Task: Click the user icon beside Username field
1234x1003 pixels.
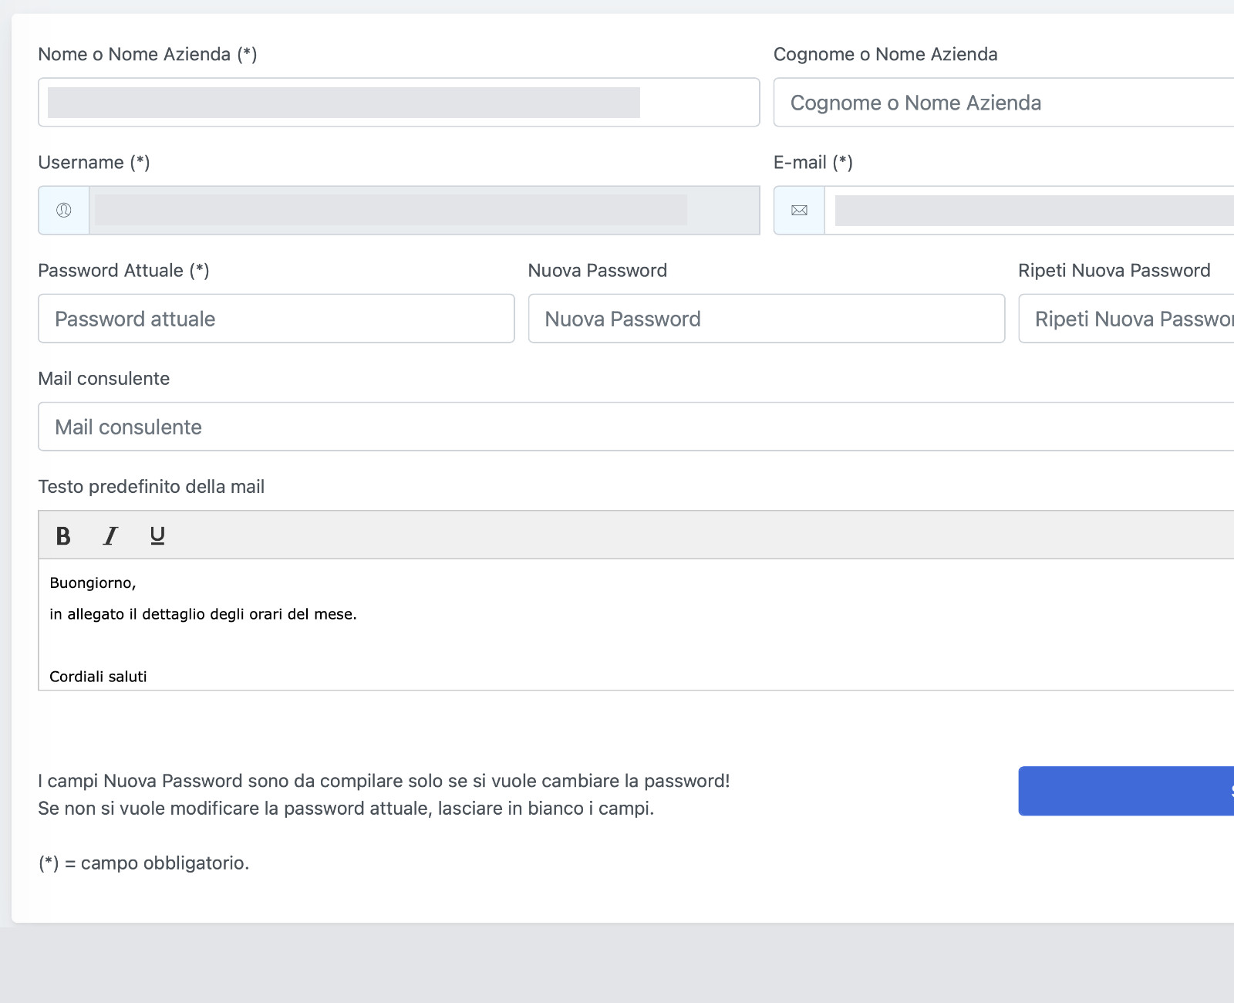Action: click(64, 210)
